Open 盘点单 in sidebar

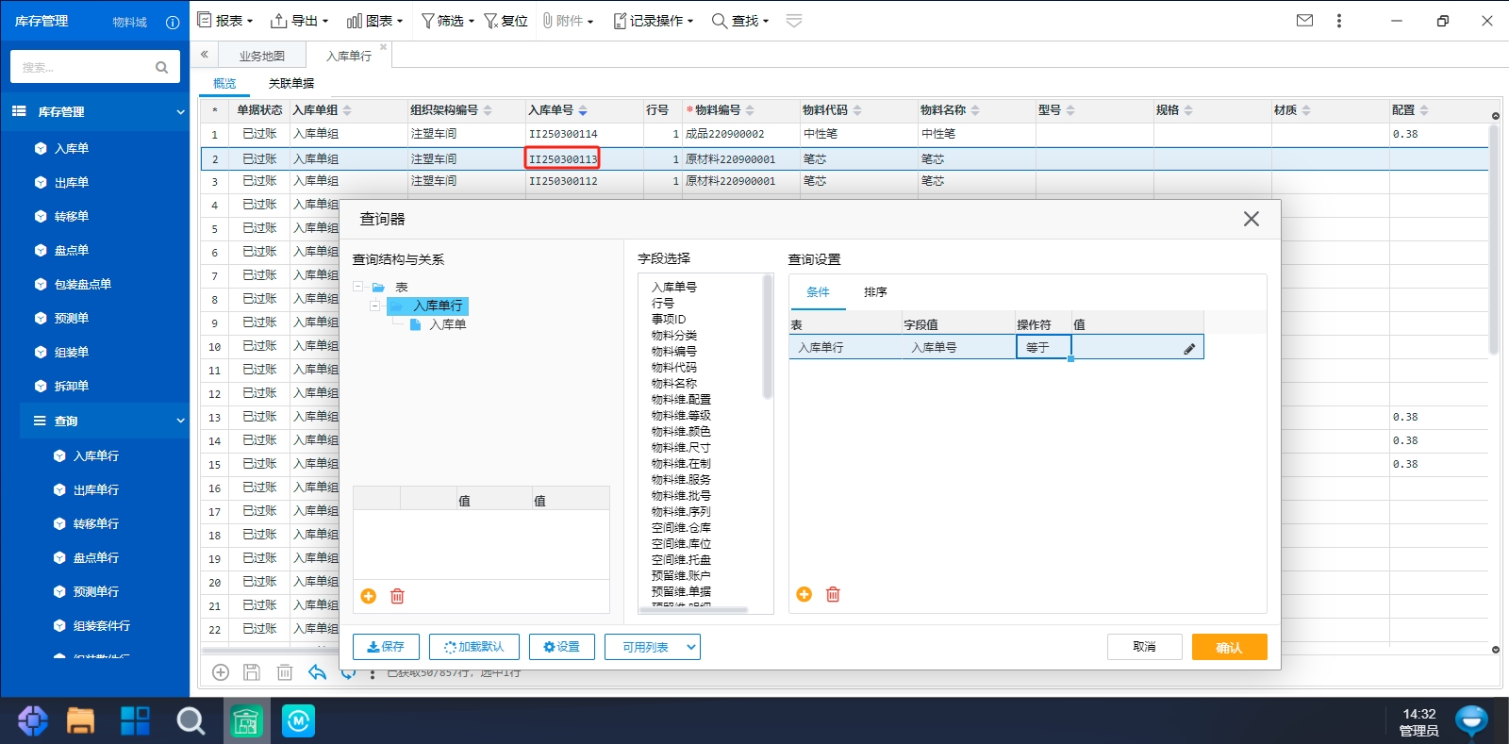(x=72, y=250)
